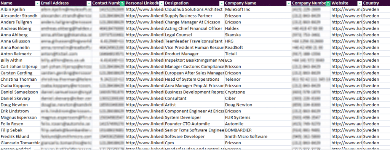Select the cell 'Anders Tullgren'
390x150 pixels.
click(x=20, y=22)
